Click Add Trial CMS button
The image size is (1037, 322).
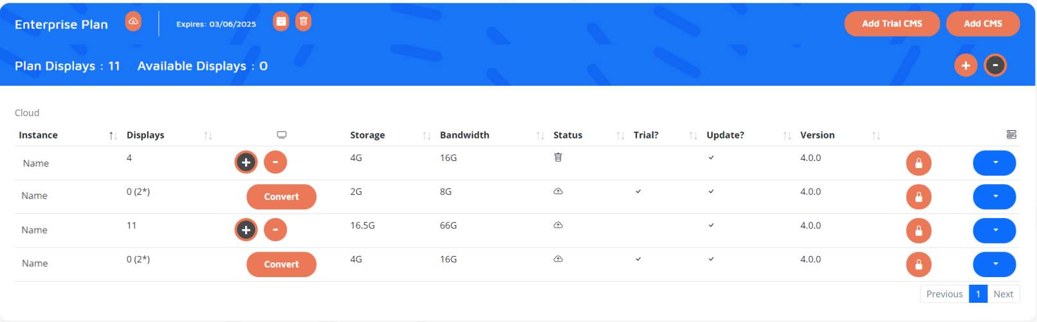pyautogui.click(x=892, y=24)
